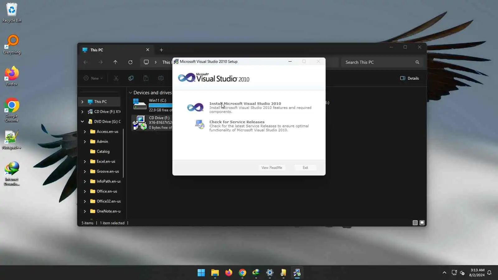Image resolution: width=498 pixels, height=280 pixels.
Task: Select Visual Studio setup taskbar icon
Action: (297, 273)
